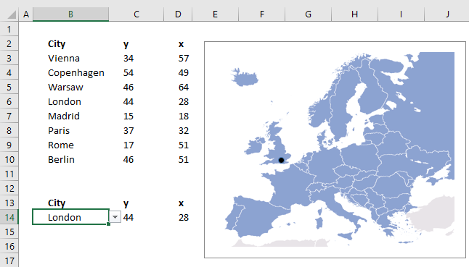Image resolution: width=469 pixels, height=267 pixels.
Task: Select column I header
Action: coord(401,14)
